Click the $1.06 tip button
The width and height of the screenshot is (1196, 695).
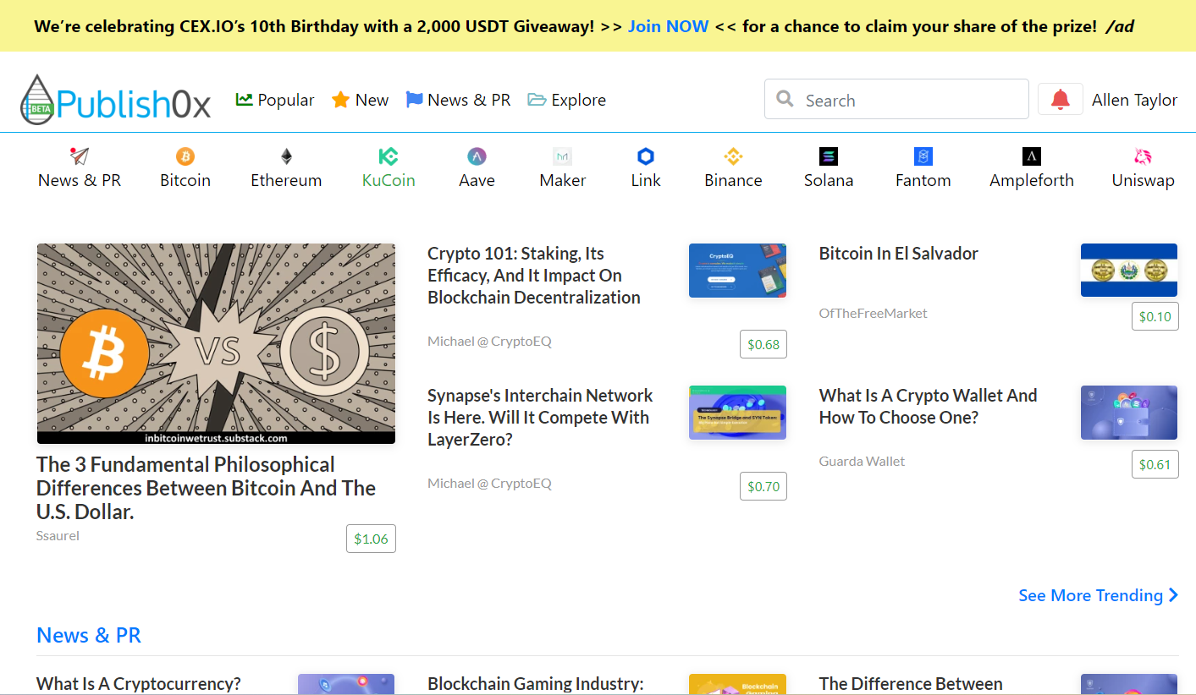[371, 539]
